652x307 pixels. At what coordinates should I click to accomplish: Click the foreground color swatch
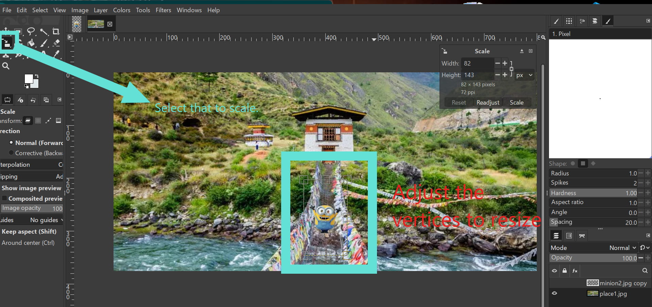click(29, 79)
